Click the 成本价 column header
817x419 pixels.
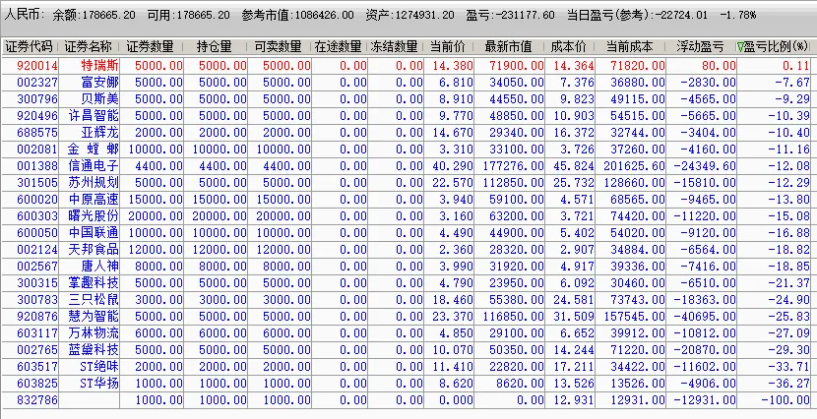tap(569, 47)
